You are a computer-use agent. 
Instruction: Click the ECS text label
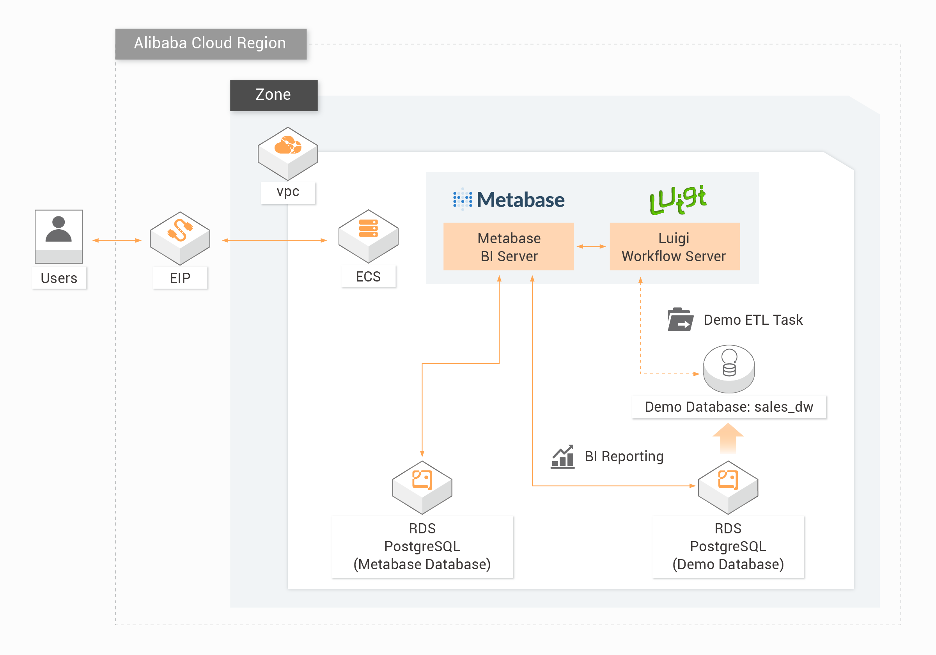(x=369, y=276)
